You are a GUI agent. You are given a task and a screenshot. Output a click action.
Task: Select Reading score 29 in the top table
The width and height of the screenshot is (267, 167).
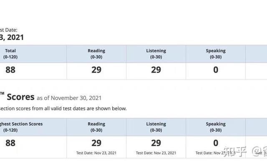96,70
